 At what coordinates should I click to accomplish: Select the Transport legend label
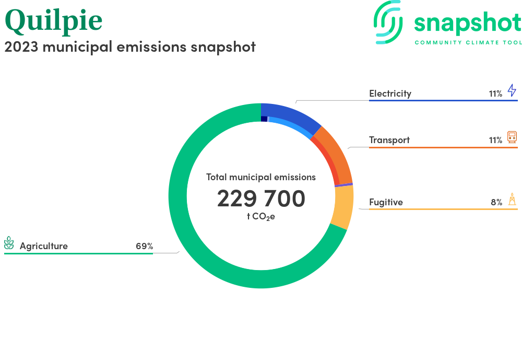tap(389, 140)
